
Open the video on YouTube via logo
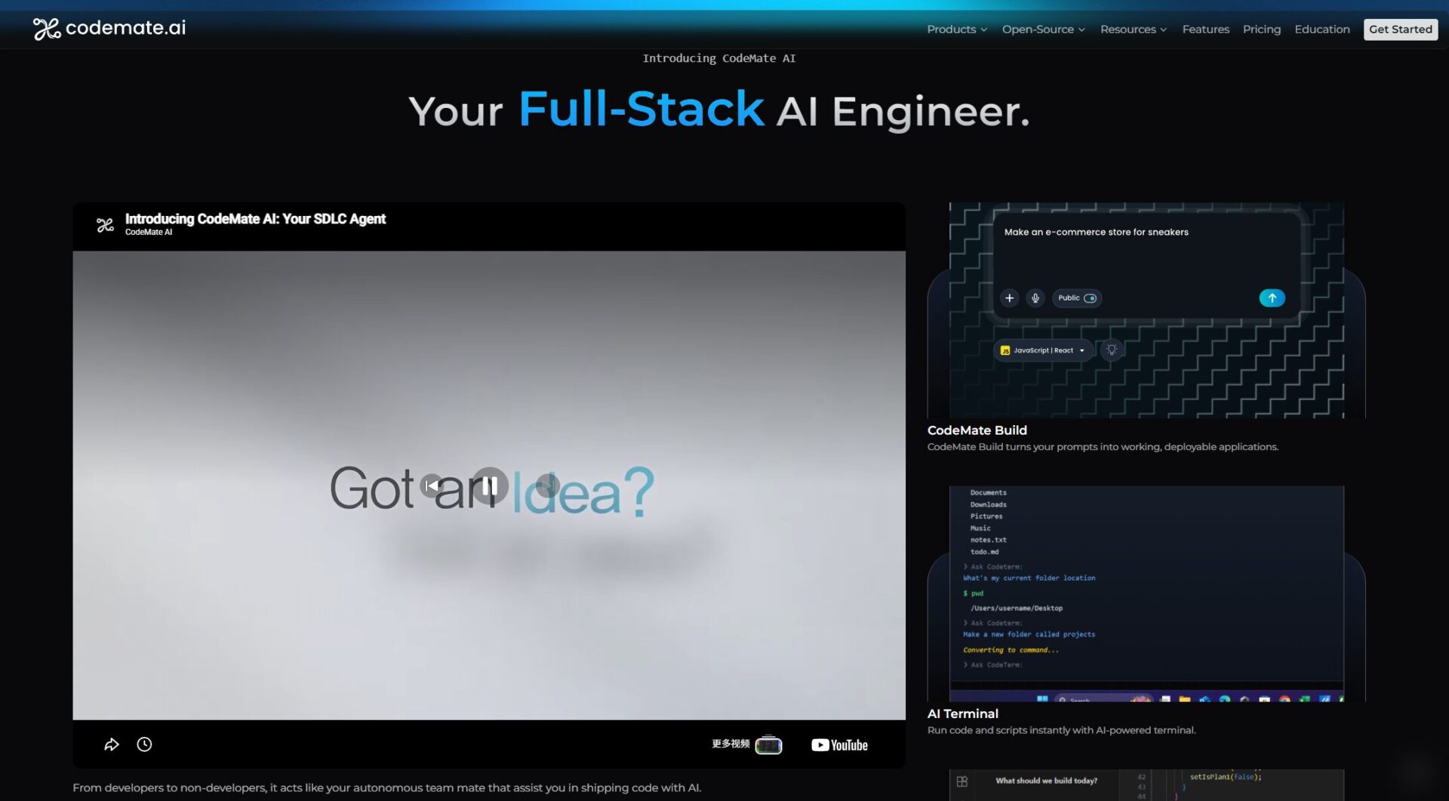839,745
